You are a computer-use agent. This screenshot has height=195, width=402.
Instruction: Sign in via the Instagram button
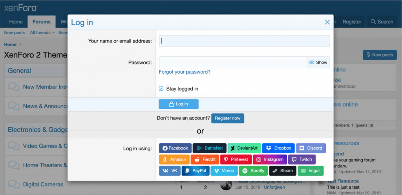pyautogui.click(x=270, y=159)
